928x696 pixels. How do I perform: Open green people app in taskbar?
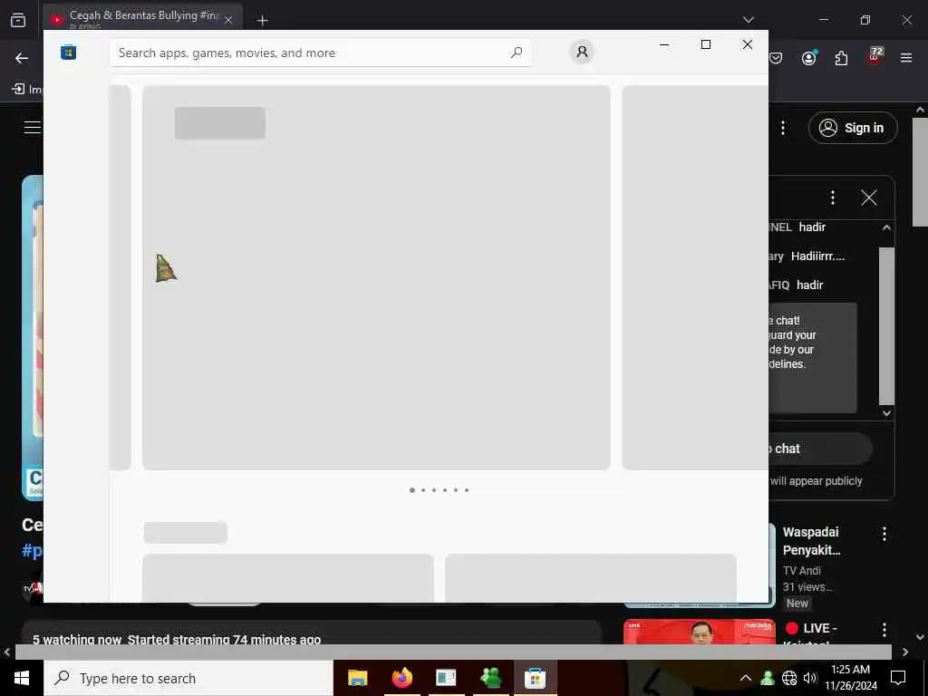[490, 678]
